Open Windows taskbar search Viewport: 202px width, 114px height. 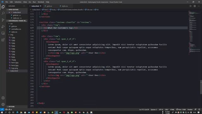click(6, 112)
